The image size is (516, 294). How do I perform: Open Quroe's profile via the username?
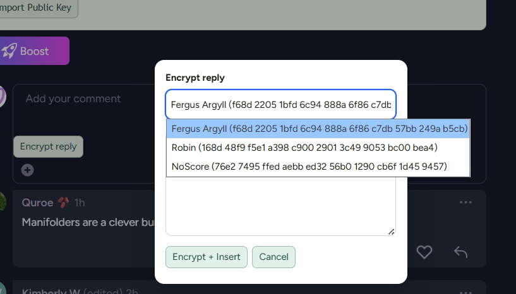37,203
